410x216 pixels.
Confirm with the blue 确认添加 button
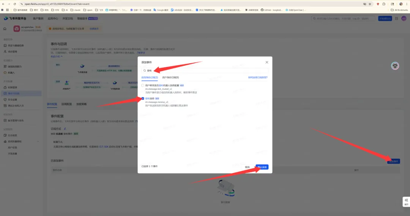(x=262, y=167)
